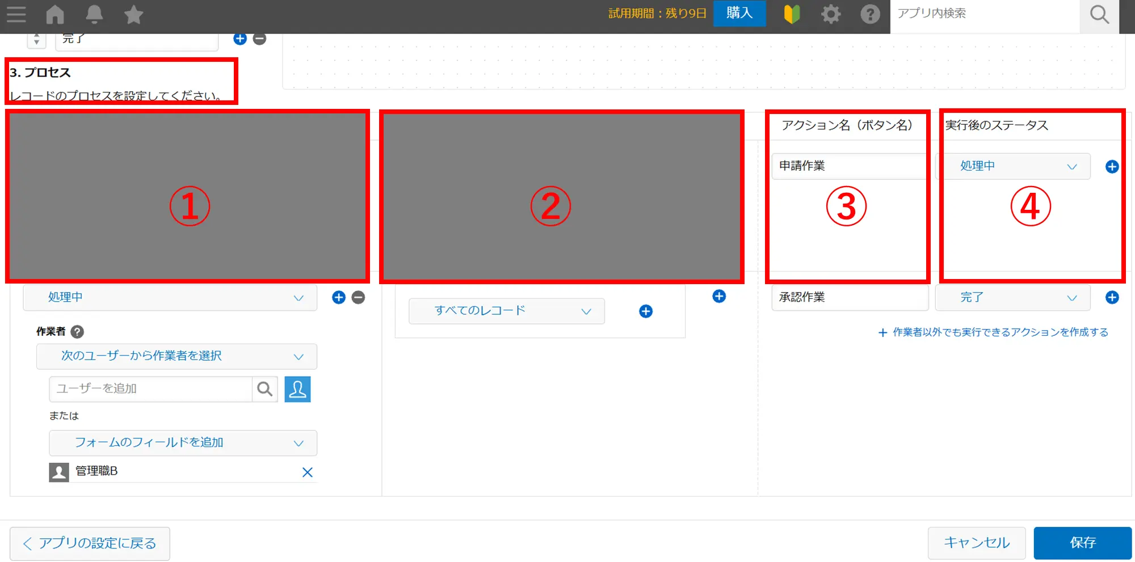Go to the home portal icon
Image resolution: width=1135 pixels, height=562 pixels.
(x=55, y=14)
